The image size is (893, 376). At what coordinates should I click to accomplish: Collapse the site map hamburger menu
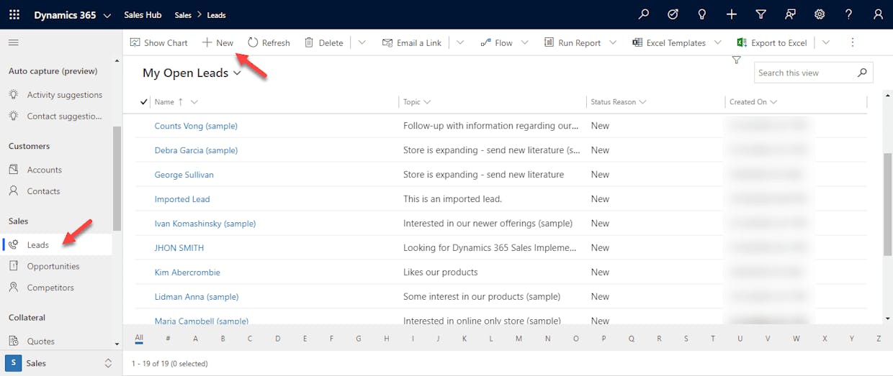point(13,42)
